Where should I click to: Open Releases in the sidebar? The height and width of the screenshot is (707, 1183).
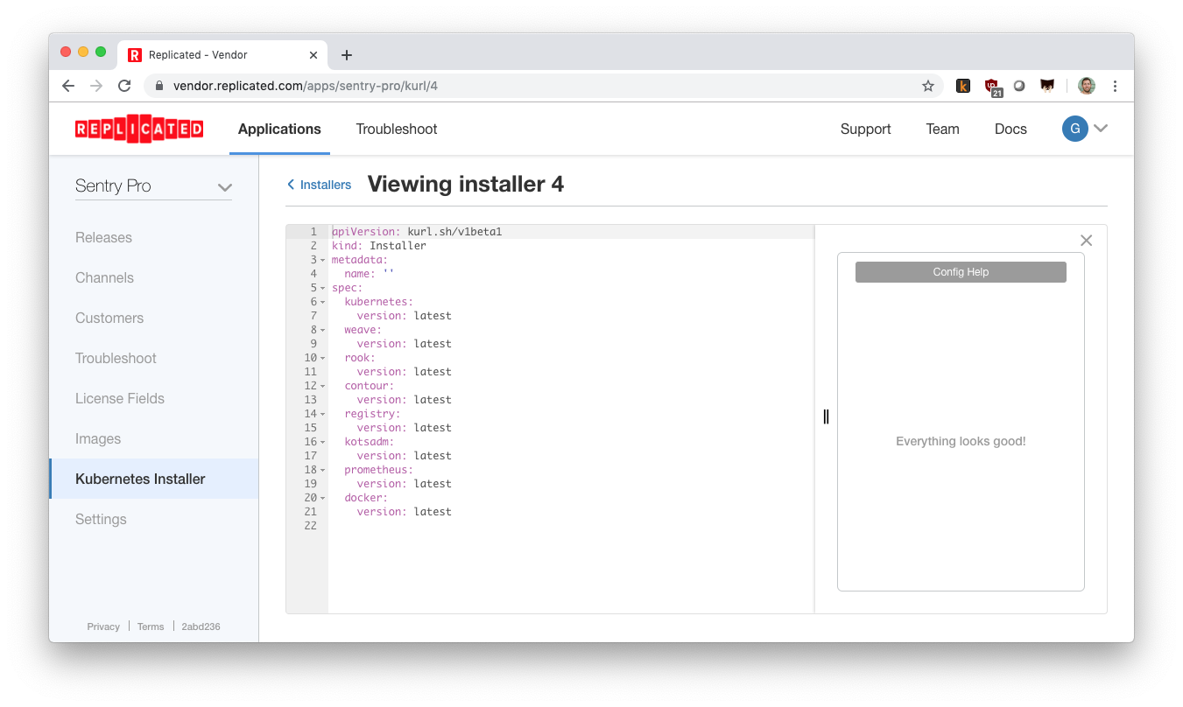(x=103, y=237)
